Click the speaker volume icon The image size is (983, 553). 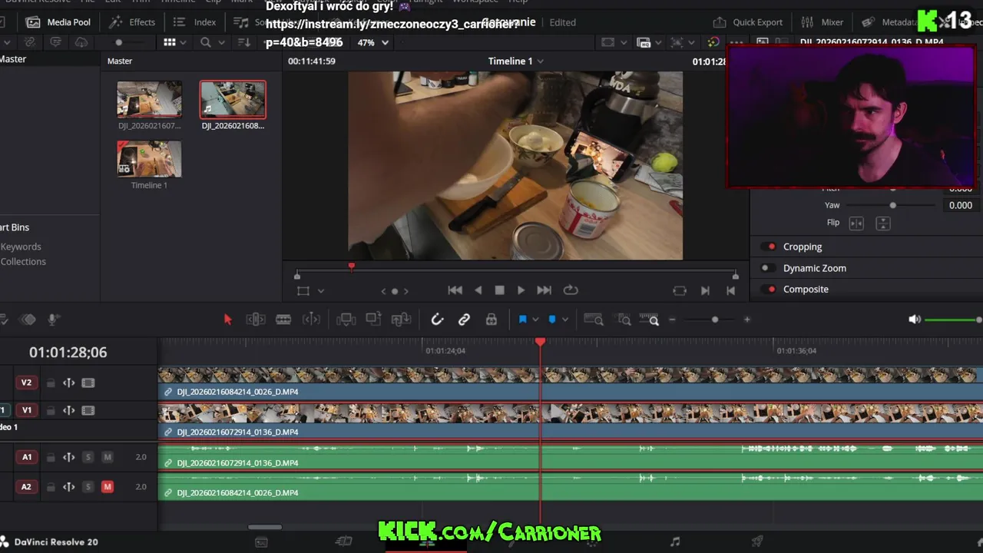tap(915, 320)
